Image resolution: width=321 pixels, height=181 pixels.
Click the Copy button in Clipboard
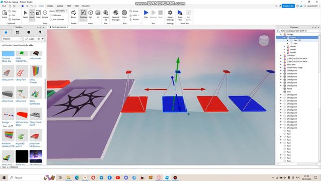pyautogui.click(x=13, y=11)
